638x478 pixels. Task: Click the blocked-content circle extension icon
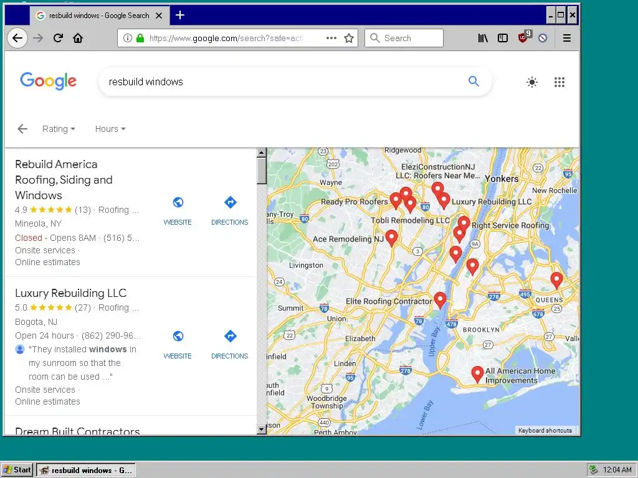tap(543, 38)
